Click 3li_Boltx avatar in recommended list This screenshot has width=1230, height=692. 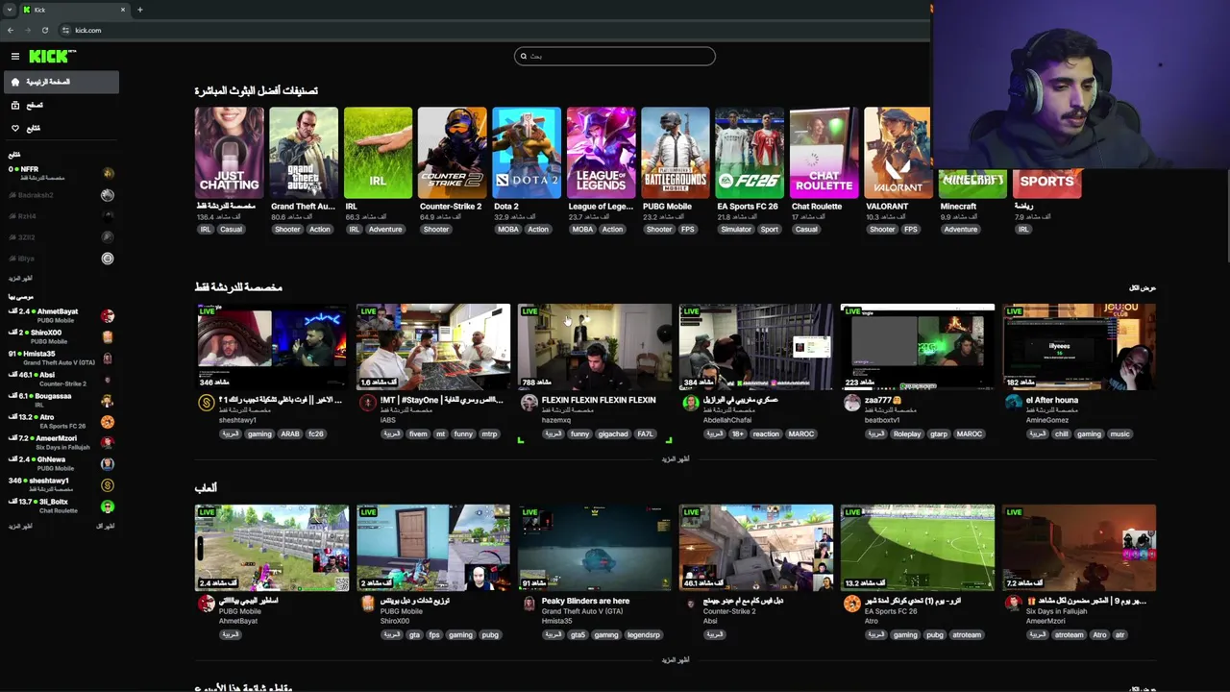[x=108, y=506]
